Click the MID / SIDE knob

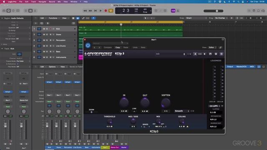[133, 121]
